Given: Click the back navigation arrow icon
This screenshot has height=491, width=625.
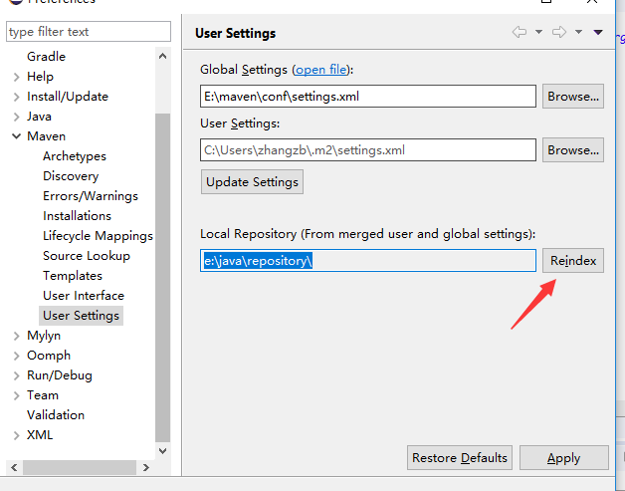Looking at the screenshot, I should click(520, 33).
